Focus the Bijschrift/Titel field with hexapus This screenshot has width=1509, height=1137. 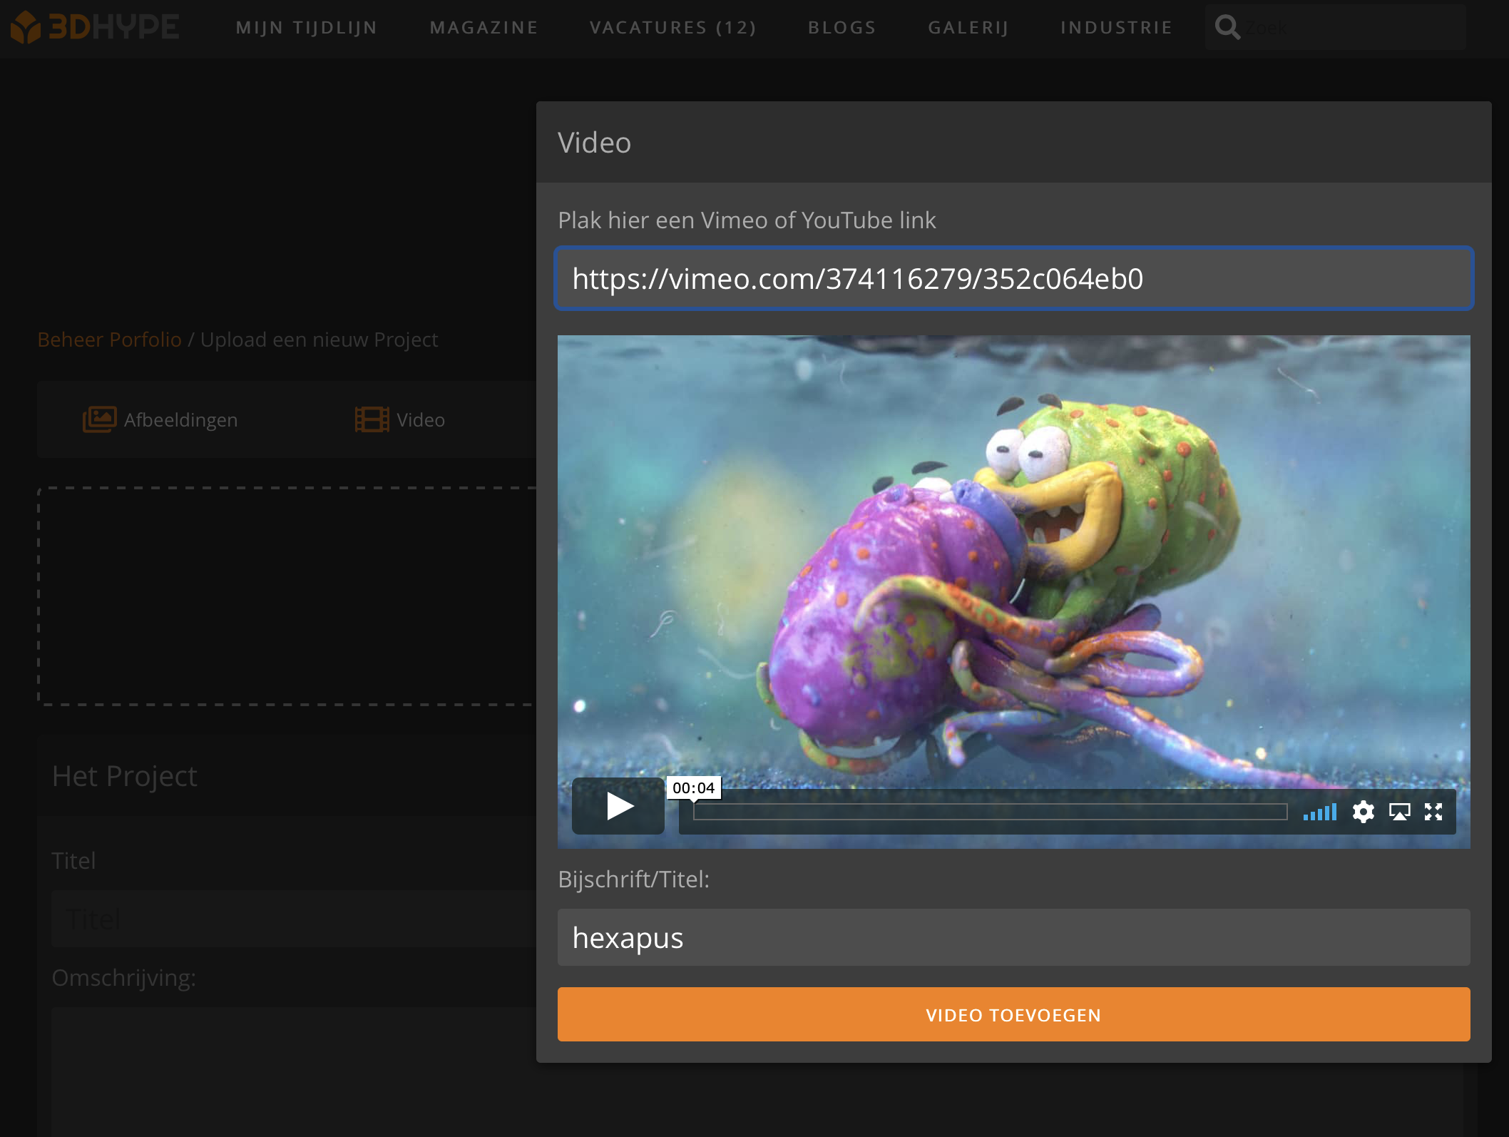(1014, 937)
